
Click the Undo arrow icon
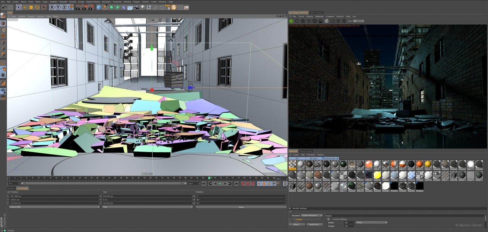point(5,7)
